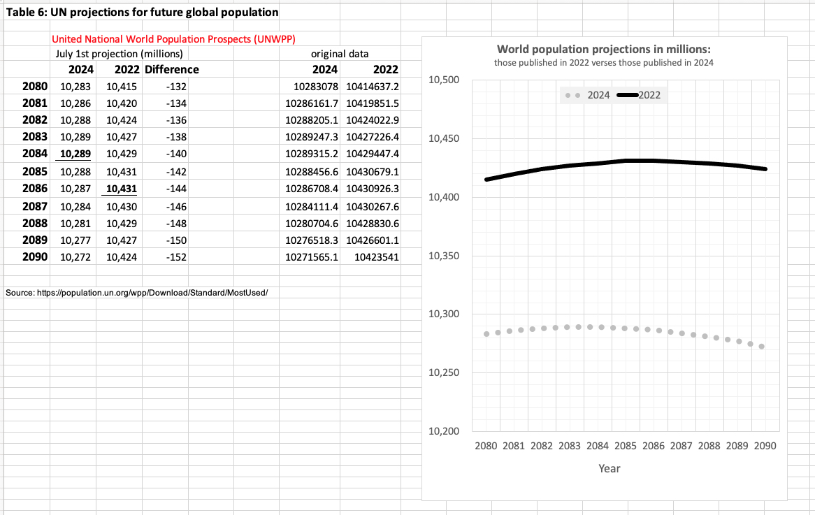Select the 'July 1st projection (millions)' cell
Viewport: 815px width, 515px height.
tap(119, 54)
